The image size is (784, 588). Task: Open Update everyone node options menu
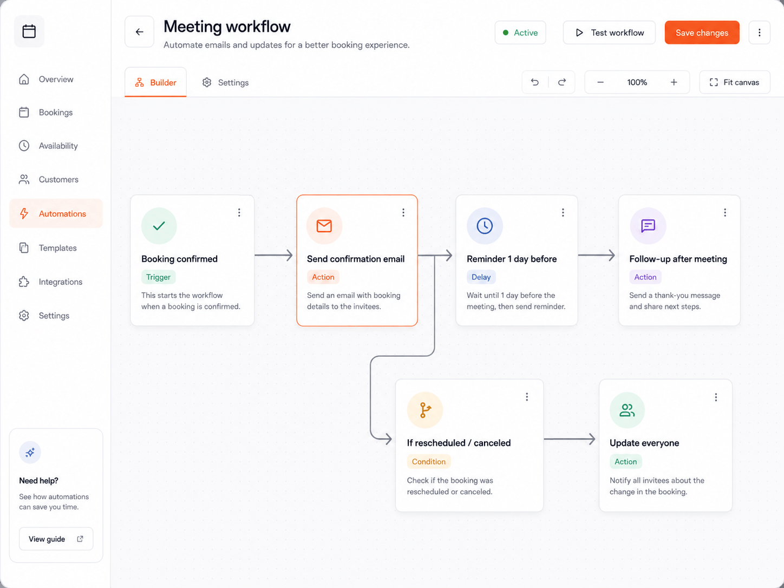(x=716, y=397)
